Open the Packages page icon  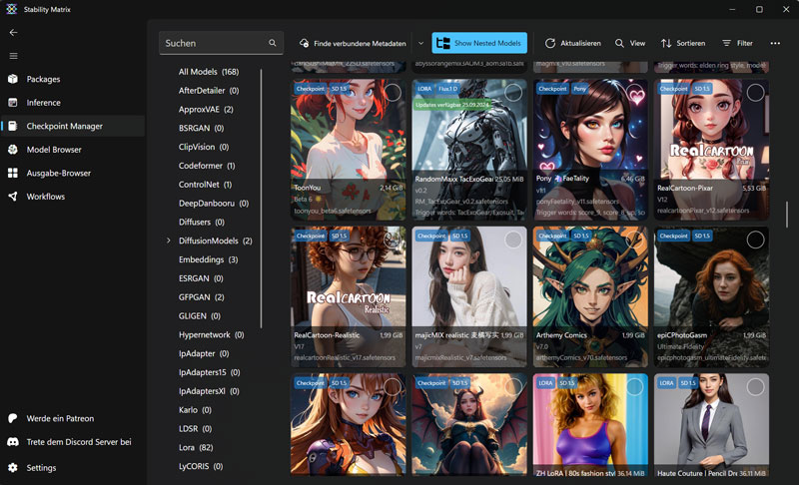13,79
